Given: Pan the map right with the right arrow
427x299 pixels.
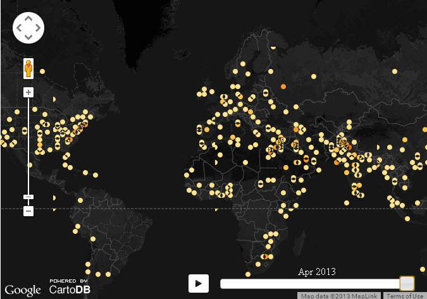Looking at the screenshot, I should 37,28.
